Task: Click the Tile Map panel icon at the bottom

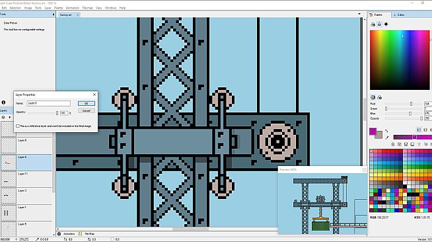Action: [x=80, y=233]
